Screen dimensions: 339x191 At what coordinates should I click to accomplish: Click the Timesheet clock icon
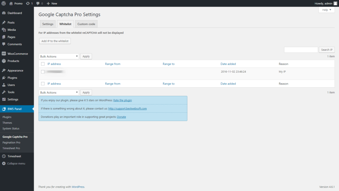pyautogui.click(x=4, y=156)
